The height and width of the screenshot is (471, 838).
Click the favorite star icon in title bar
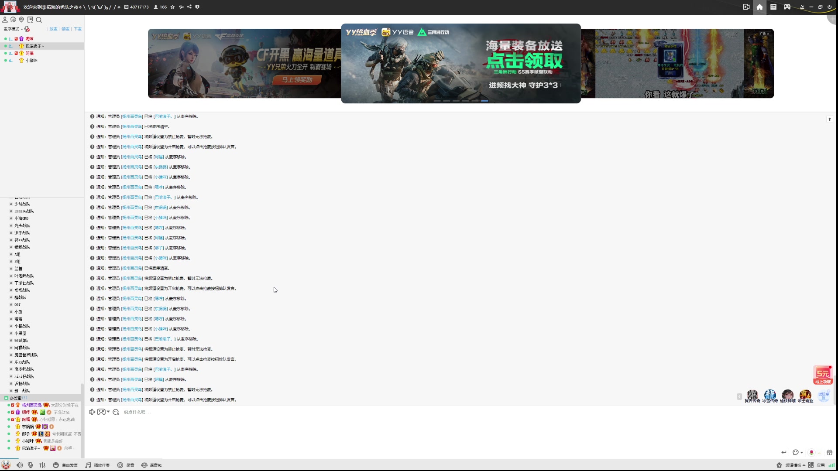coord(172,7)
